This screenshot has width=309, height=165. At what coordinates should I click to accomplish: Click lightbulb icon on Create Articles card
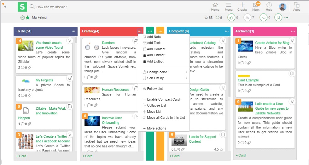pyautogui.click(x=292, y=41)
